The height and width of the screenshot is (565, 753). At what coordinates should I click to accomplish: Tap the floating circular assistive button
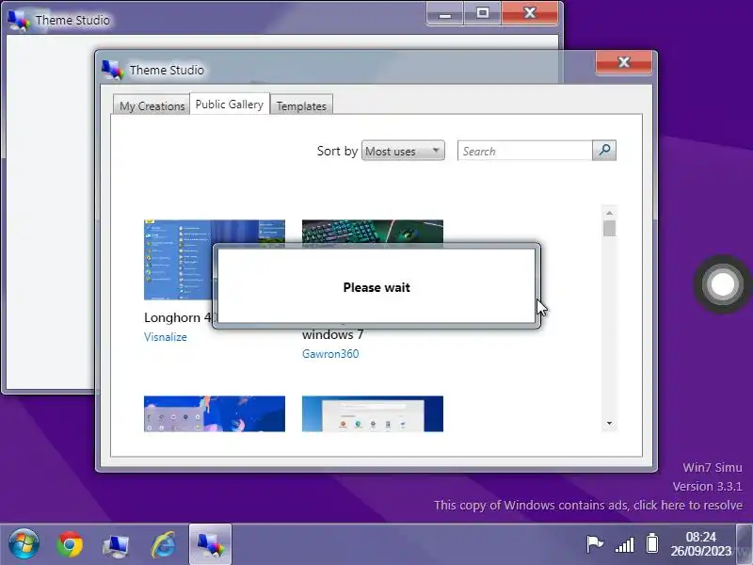coord(723,284)
